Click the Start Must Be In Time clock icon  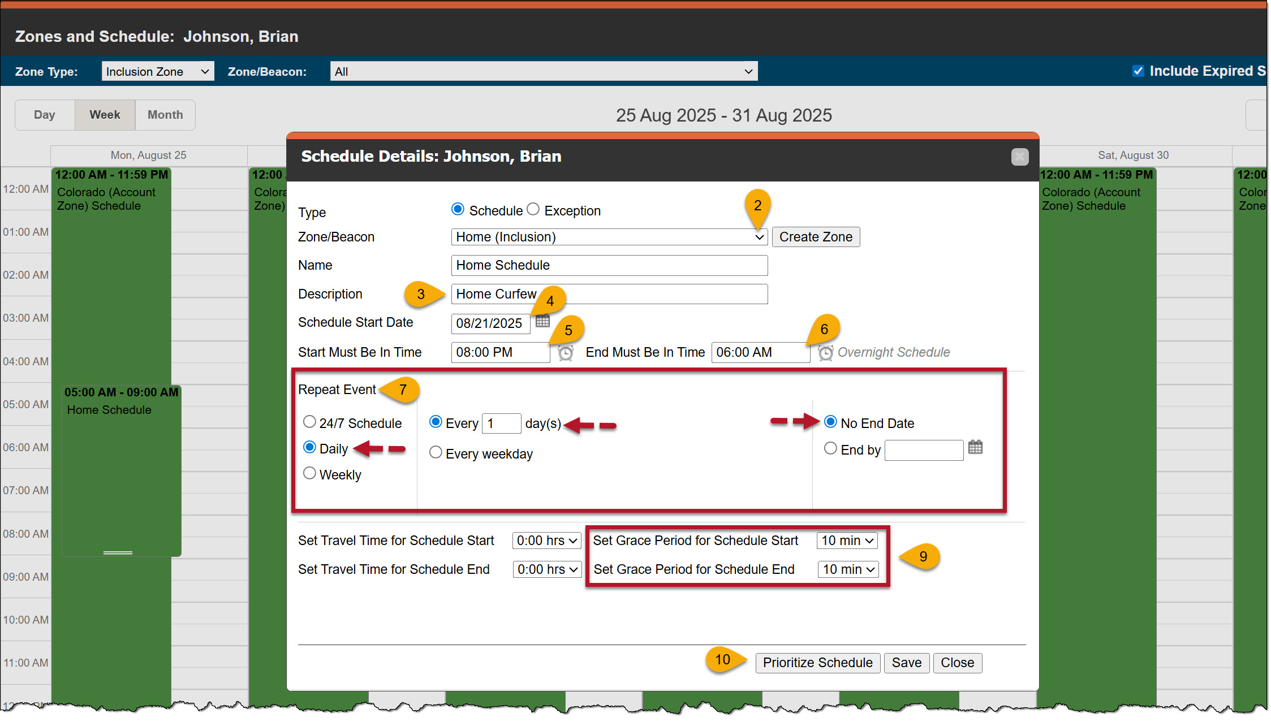565,353
